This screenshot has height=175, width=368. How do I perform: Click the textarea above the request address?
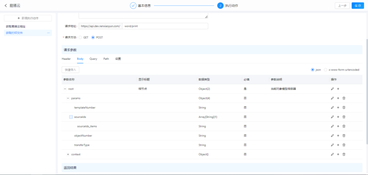click(x=143, y=16)
